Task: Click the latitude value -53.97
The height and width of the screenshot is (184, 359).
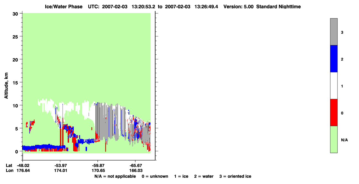Action: coord(60,166)
